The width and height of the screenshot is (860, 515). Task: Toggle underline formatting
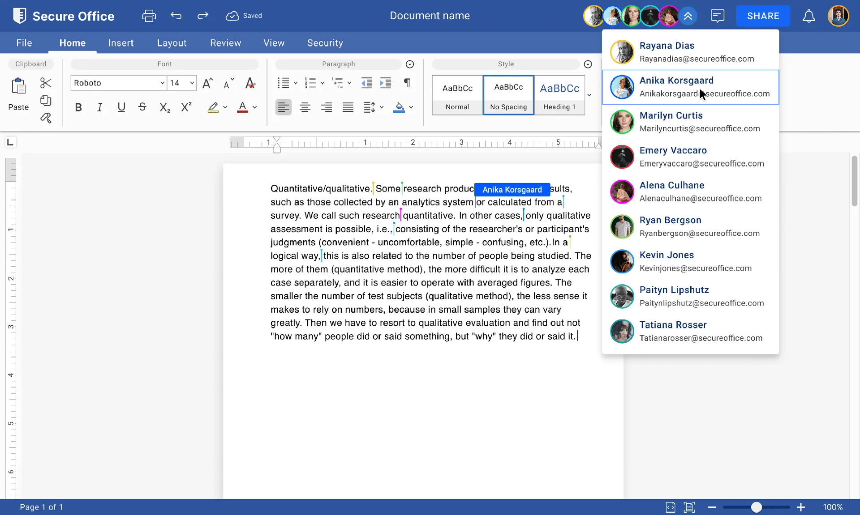[x=121, y=107]
